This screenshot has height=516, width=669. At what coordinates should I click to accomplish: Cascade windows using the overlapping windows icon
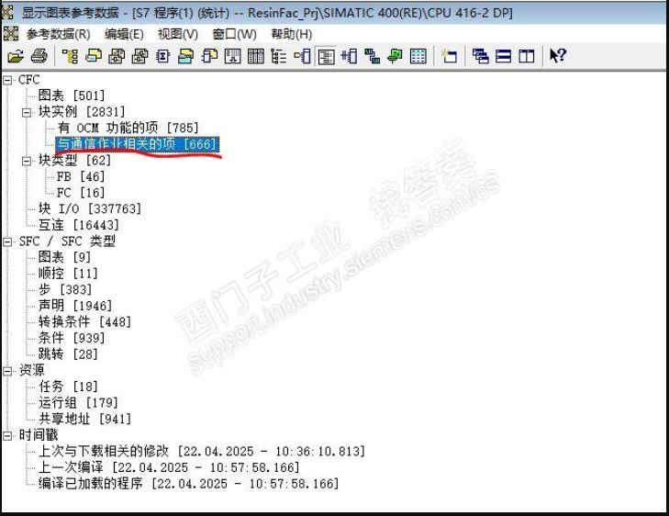click(x=481, y=56)
